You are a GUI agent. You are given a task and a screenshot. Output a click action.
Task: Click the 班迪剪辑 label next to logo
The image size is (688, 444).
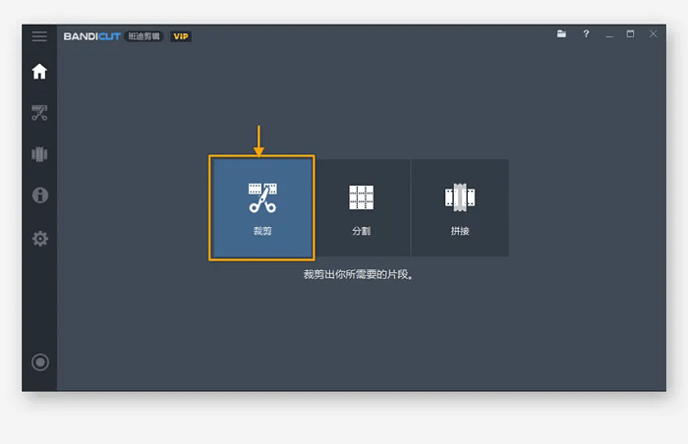(143, 36)
